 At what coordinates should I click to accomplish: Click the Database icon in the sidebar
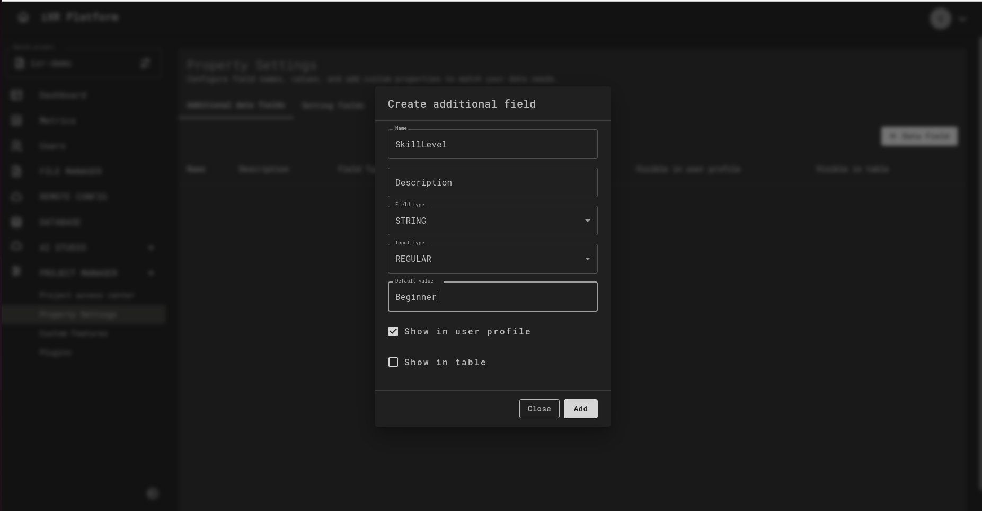17,222
